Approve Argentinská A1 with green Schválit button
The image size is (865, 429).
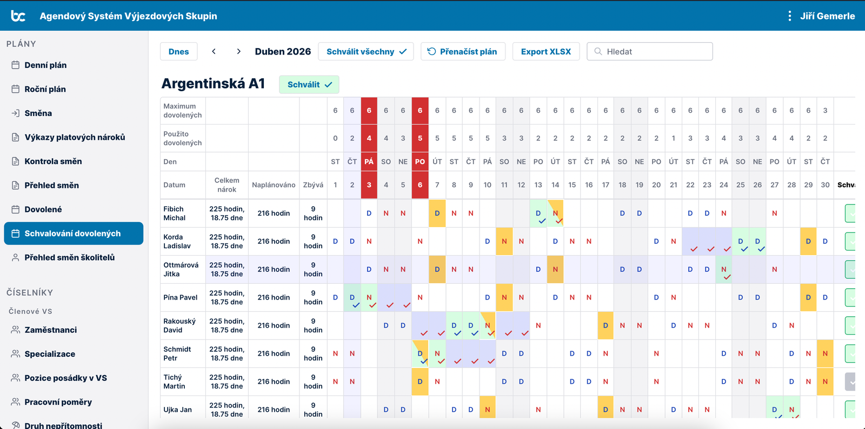click(309, 85)
